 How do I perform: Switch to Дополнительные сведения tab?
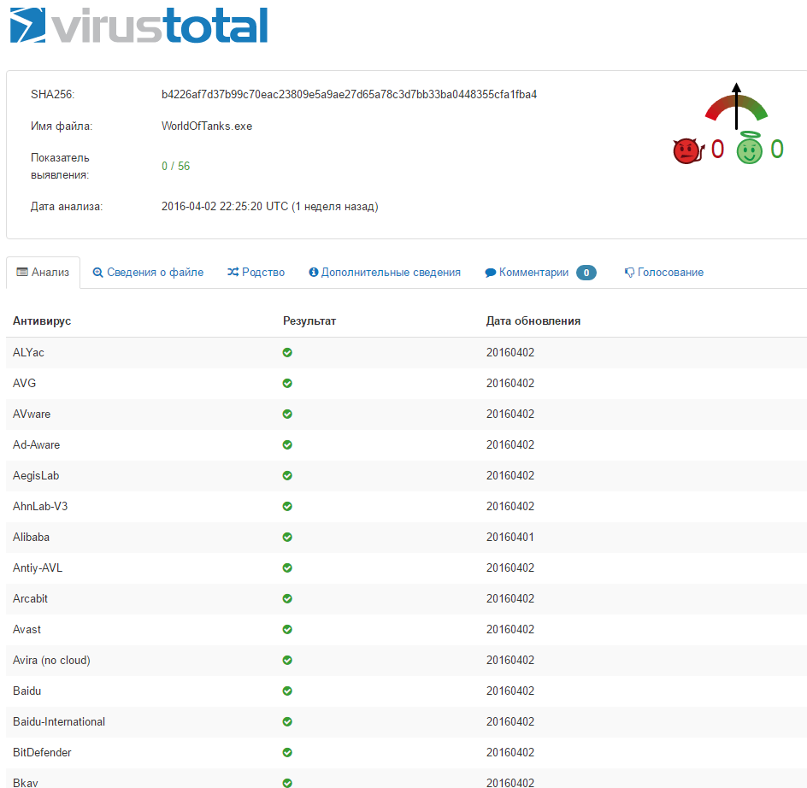coord(385,273)
